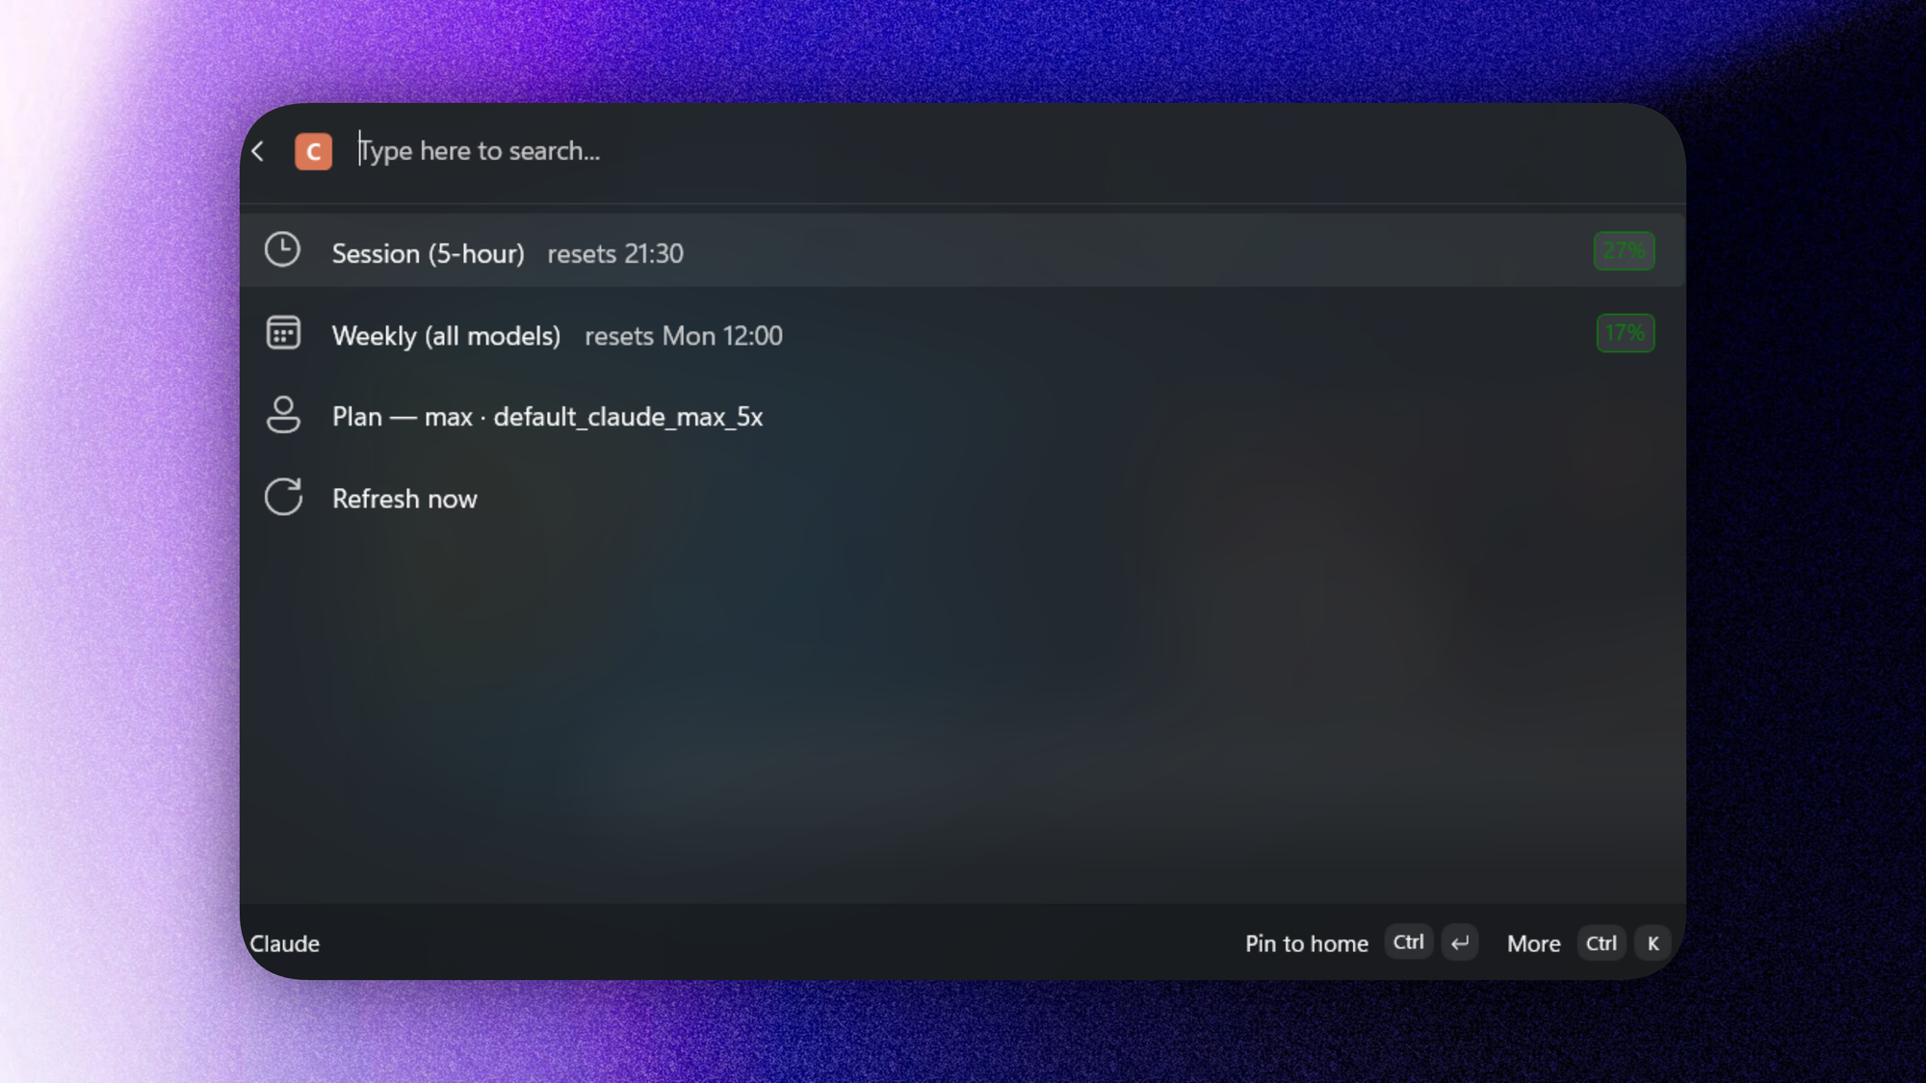Click the Claude label in the footer

pos(285,943)
